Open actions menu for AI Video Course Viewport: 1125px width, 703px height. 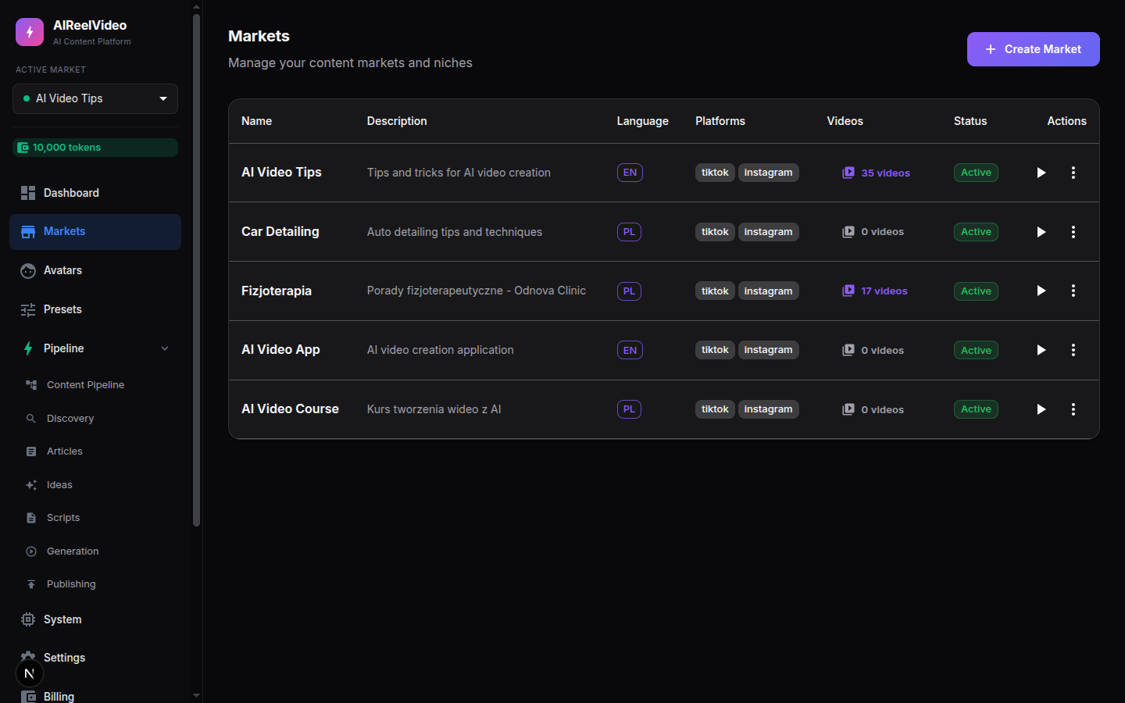(1073, 409)
